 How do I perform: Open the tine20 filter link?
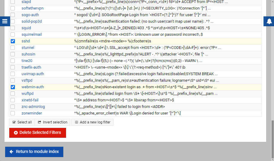point(27,61)
